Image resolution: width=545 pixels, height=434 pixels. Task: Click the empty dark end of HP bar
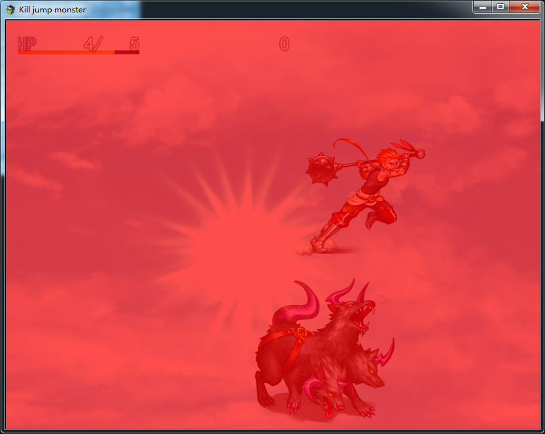click(x=127, y=52)
